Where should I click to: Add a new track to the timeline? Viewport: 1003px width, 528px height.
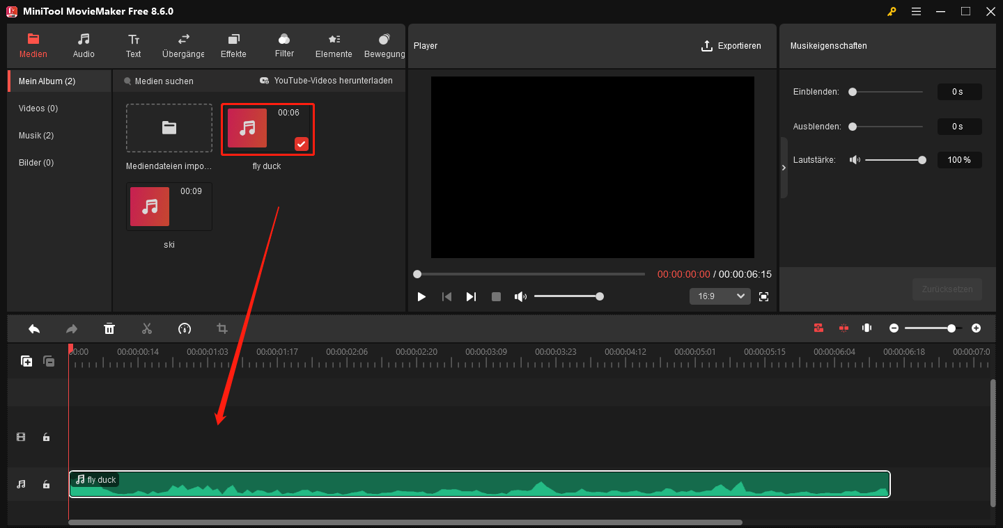tap(26, 361)
